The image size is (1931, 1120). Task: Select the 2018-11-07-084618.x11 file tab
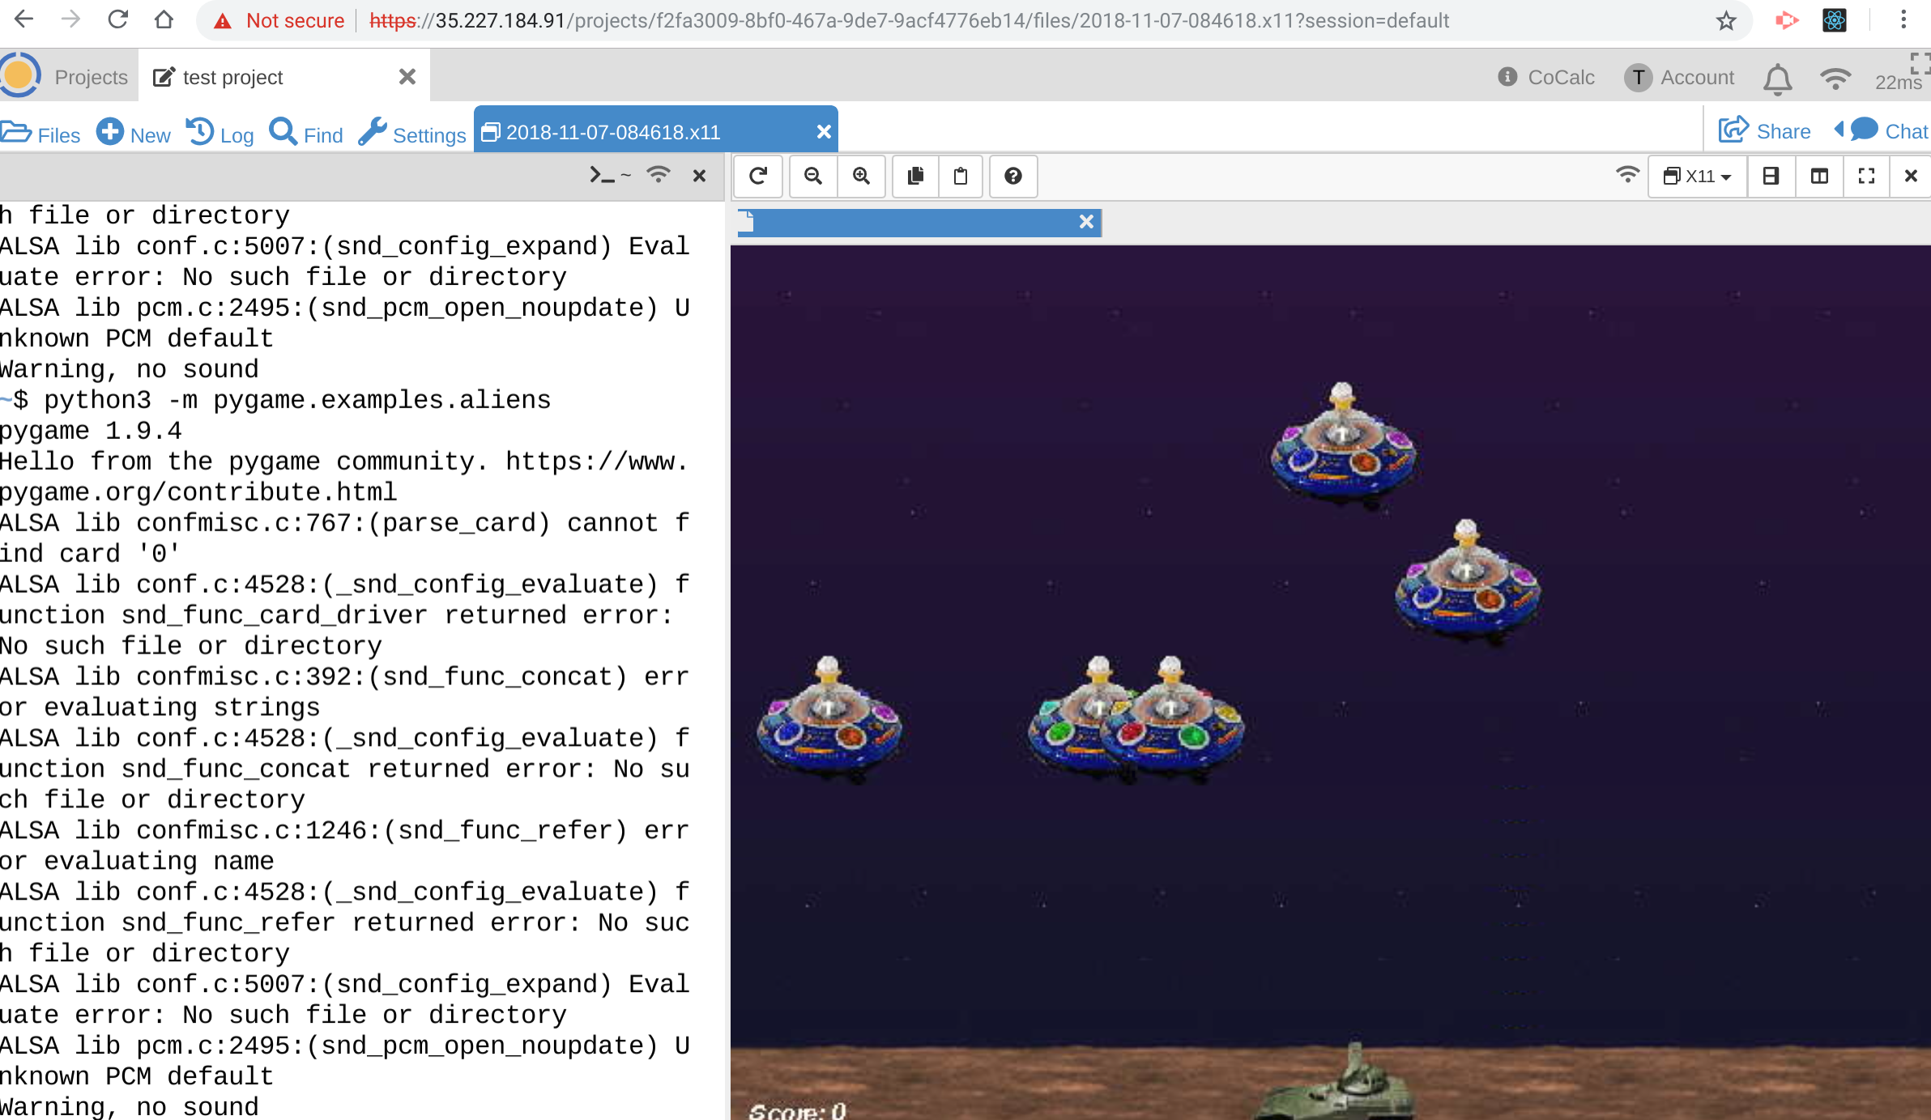pyautogui.click(x=613, y=132)
